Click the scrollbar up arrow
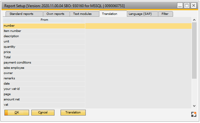Screen dimensions: 200x123 coord(194,20)
